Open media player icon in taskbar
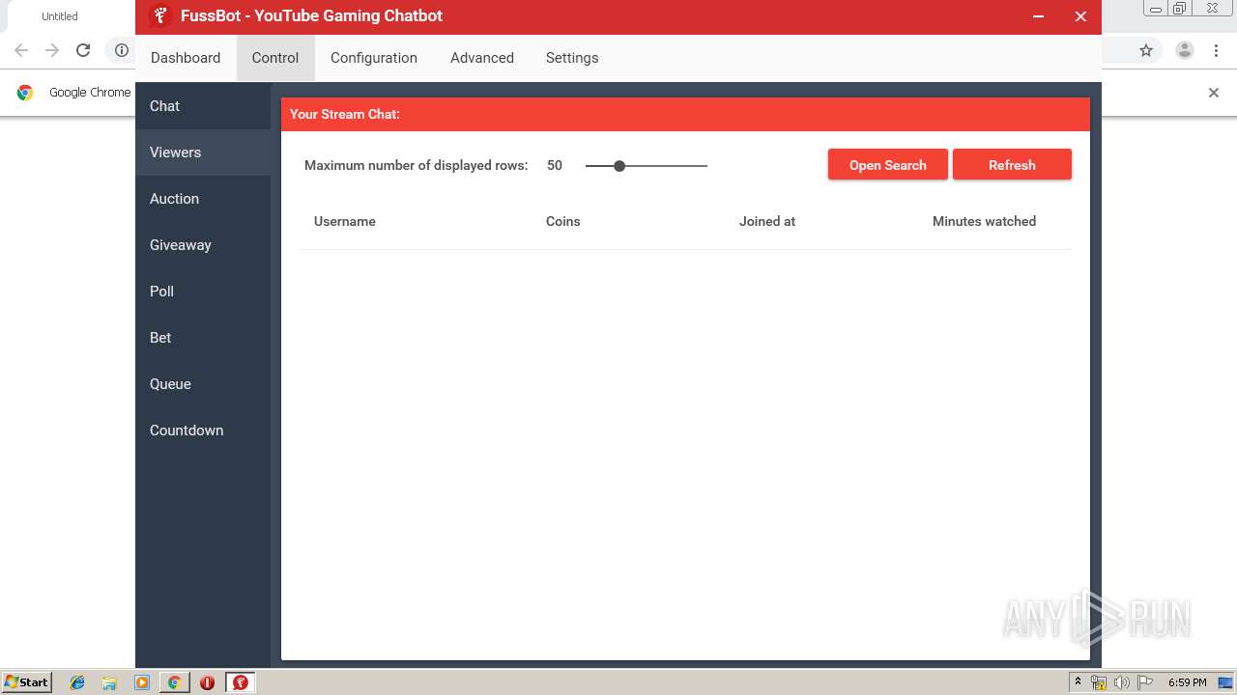Viewport: 1237px width, 695px height. click(142, 682)
